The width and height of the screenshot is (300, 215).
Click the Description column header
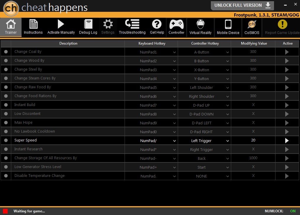tap(68, 43)
